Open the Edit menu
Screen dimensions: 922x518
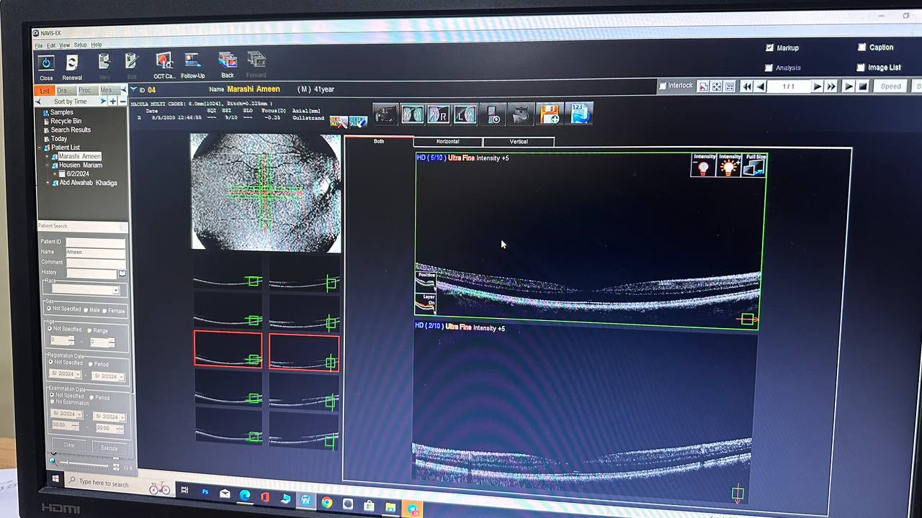coord(51,45)
